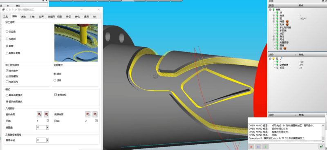Click the brush icon beside 层
The height and width of the screenshot is (150, 327).
tap(281, 59)
